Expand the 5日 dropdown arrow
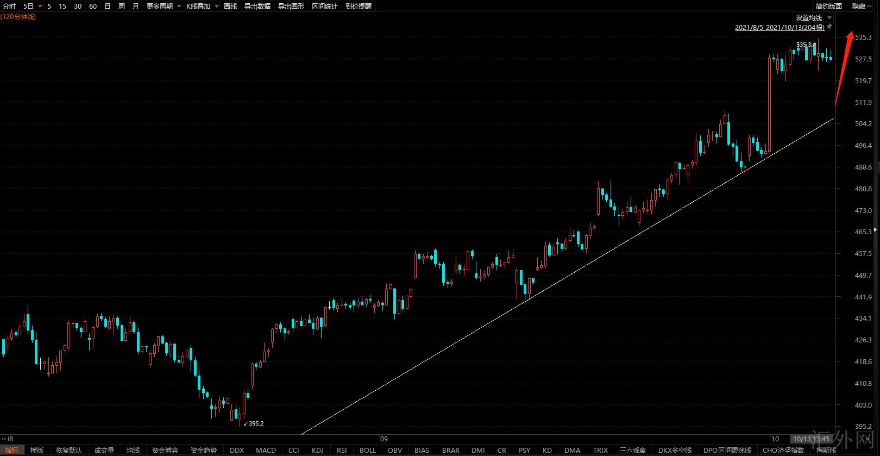Image resolution: width=880 pixels, height=456 pixels. pyautogui.click(x=40, y=7)
